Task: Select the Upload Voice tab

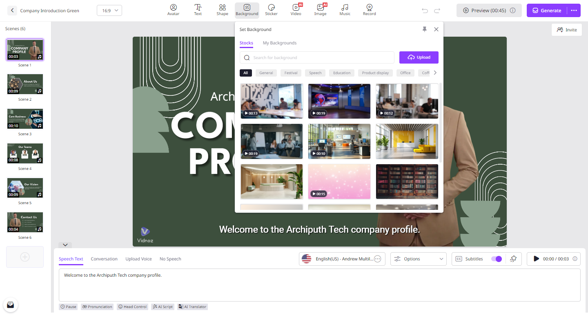Action: click(138, 259)
